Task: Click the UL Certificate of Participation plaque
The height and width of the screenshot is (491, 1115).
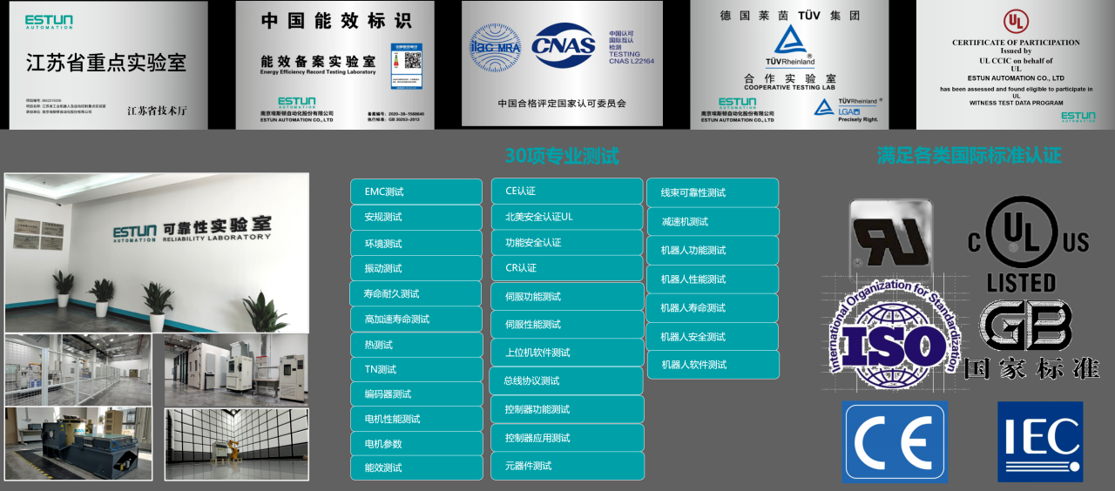Action: point(1015,64)
